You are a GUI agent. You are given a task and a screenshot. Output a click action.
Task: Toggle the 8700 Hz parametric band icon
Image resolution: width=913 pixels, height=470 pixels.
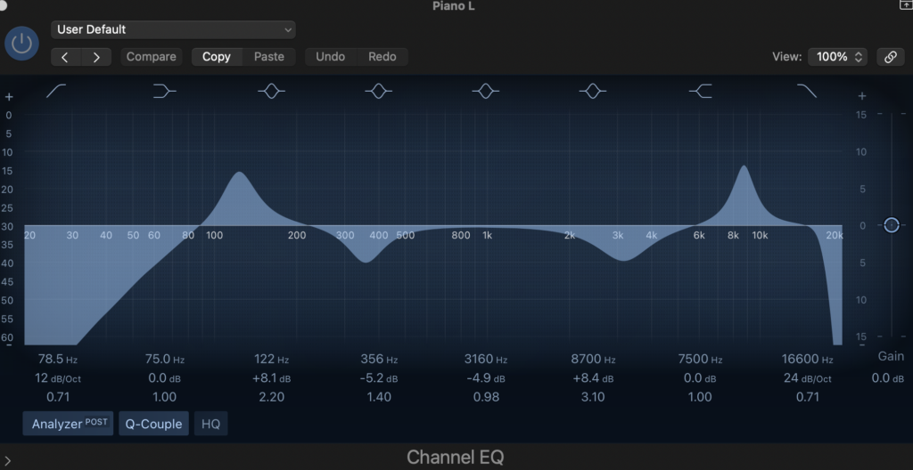coord(592,91)
